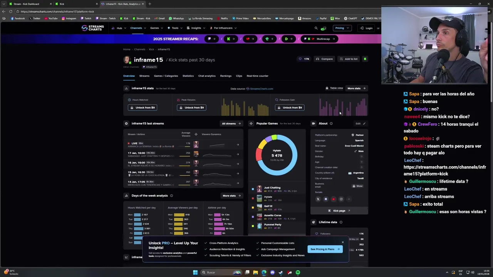The image size is (493, 277).
Task: Expand the Hub menu
Action: click(119, 28)
